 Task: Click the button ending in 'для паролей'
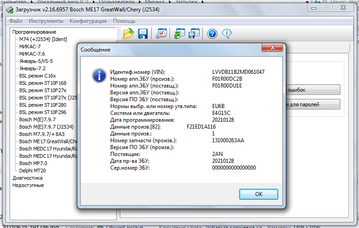[x=313, y=104]
